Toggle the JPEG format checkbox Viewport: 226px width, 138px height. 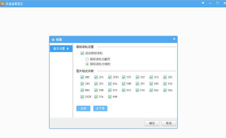[x=110, y=77]
